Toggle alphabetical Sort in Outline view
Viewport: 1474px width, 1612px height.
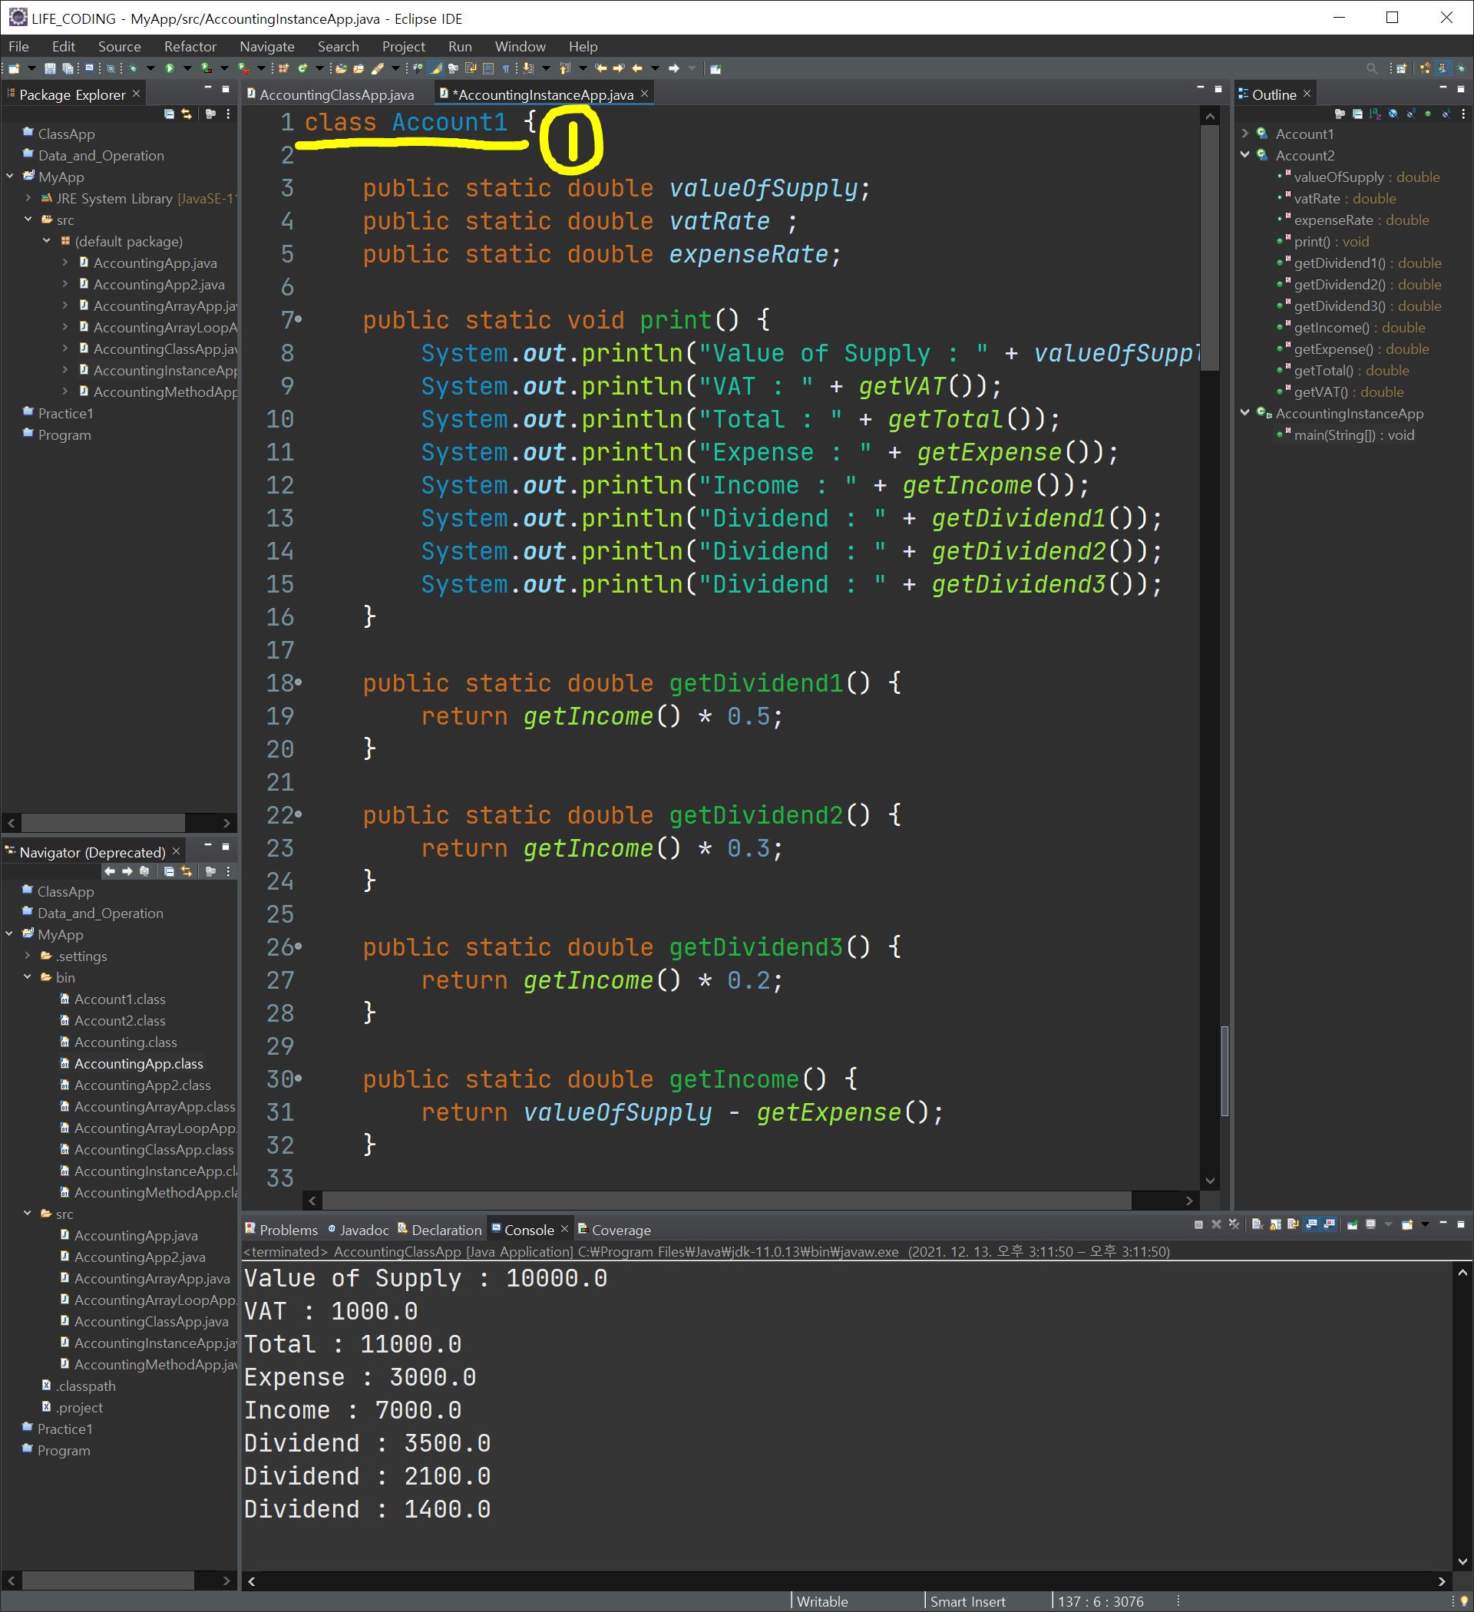pyautogui.click(x=1376, y=114)
